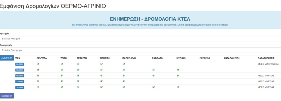Image resolution: width=281 pixels, height=101 pixels.
Task: Click ΣΑΒΒΑΤΟ check in 08:00:00 ΜΕΣΩ ΜΥΡΤΙΑΣ row
Action: [153, 75]
